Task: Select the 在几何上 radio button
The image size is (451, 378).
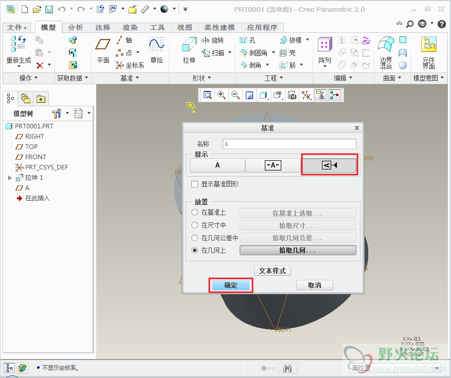Action: (195, 251)
